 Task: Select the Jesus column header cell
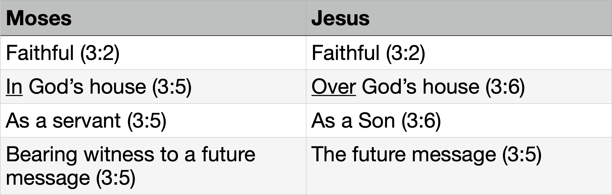[459, 18]
